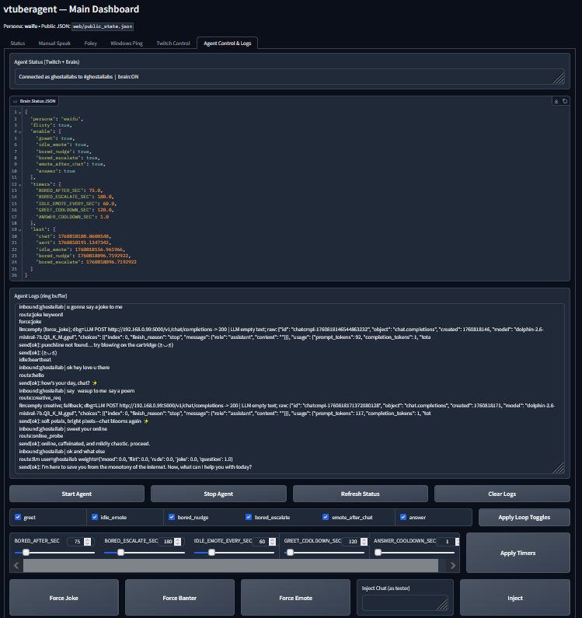Click the reset icon beside BORED_ESCALATE_SEC value

click(x=179, y=542)
